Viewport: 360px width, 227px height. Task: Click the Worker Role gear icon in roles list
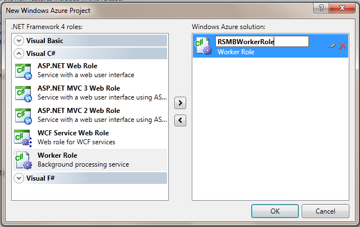pos(23,160)
